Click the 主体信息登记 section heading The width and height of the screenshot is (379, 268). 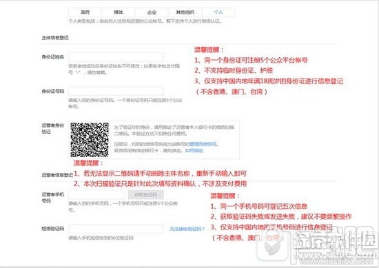coord(55,38)
